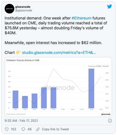This screenshot has width=117, height=135.
Task: Click the 9:32 AM Feb 17, 2021 timestamp
Action: [21, 121]
